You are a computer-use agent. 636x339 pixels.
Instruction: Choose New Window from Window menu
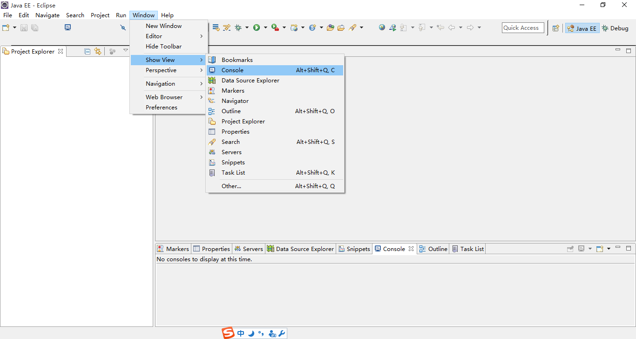(x=169, y=26)
